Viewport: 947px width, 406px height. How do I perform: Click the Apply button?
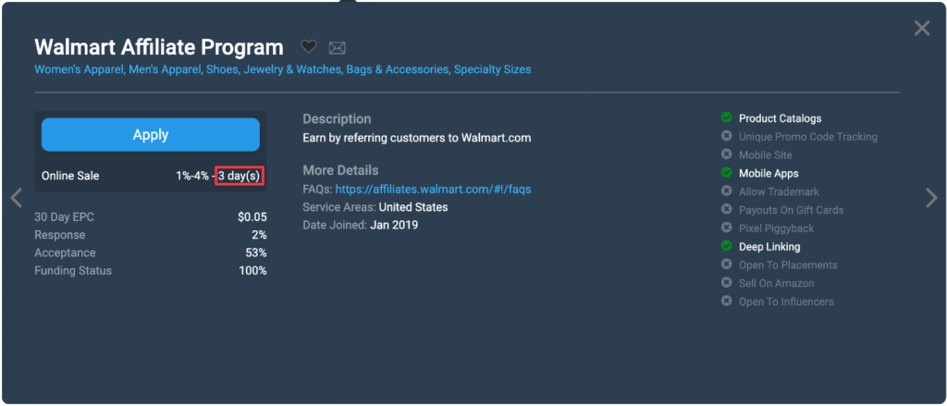click(151, 134)
